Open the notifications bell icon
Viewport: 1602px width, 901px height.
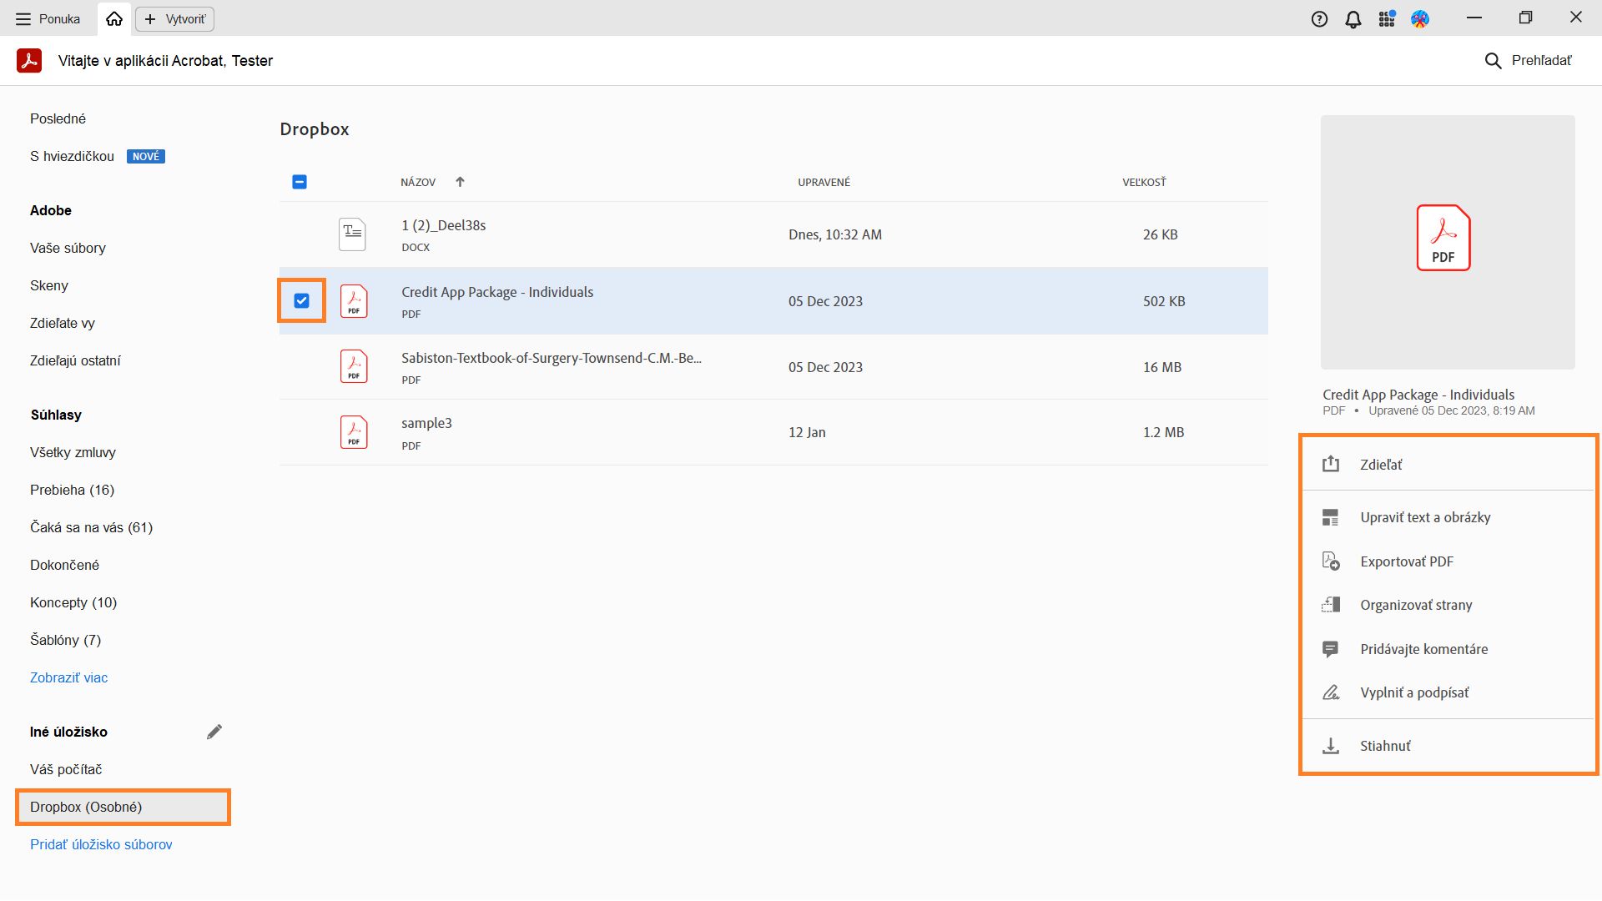(1353, 19)
